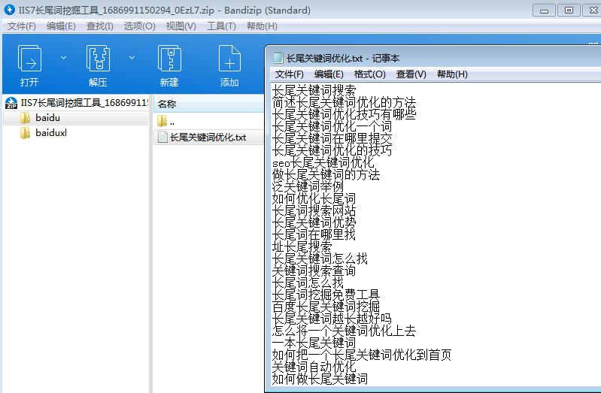Open Notepad 文件(F) menu
Viewport: 601px width, 393px height.
(x=290, y=74)
